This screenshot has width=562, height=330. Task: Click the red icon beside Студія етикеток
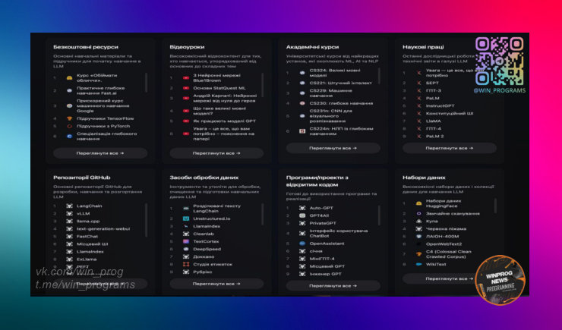pyautogui.click(x=186, y=264)
